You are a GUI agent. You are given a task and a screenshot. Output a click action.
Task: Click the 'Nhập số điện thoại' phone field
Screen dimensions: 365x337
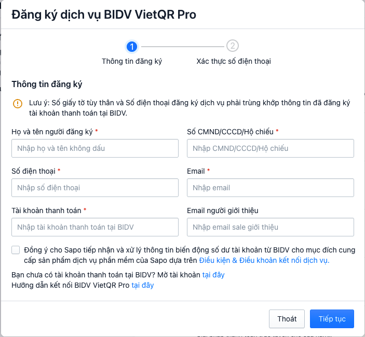click(x=95, y=188)
